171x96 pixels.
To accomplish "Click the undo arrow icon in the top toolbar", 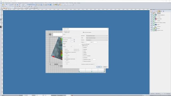I will coord(6,5).
